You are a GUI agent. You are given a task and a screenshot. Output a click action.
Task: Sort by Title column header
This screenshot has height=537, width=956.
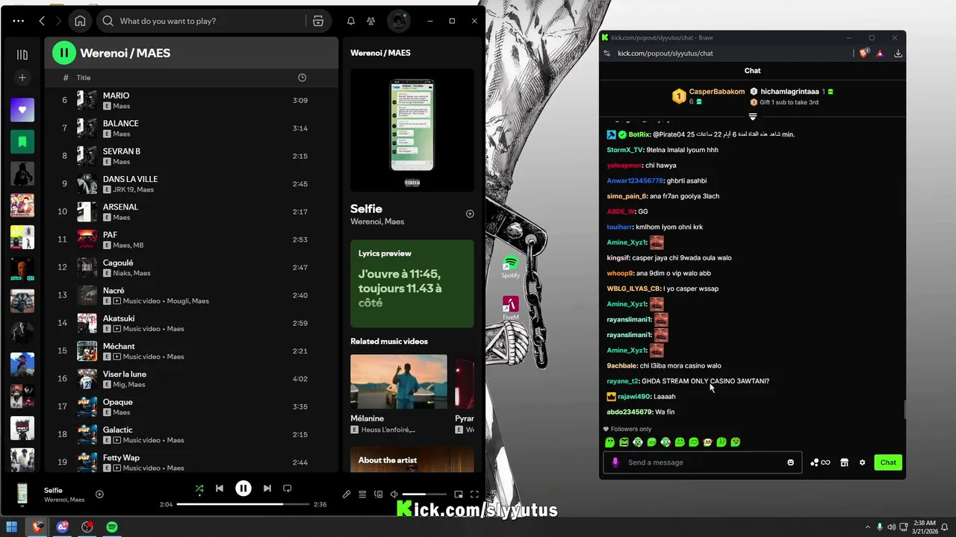(84, 78)
